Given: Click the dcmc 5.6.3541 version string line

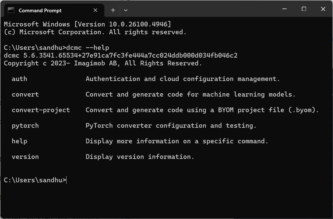Looking at the screenshot, I should click(121, 55).
